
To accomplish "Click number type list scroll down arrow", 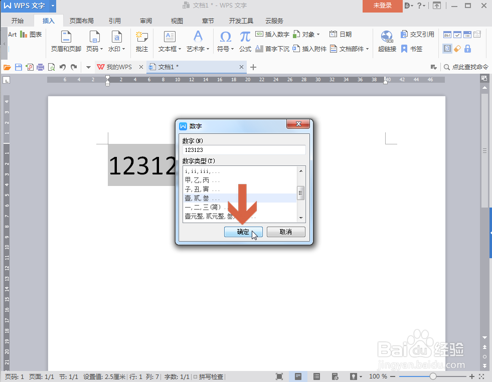I will 301,218.
